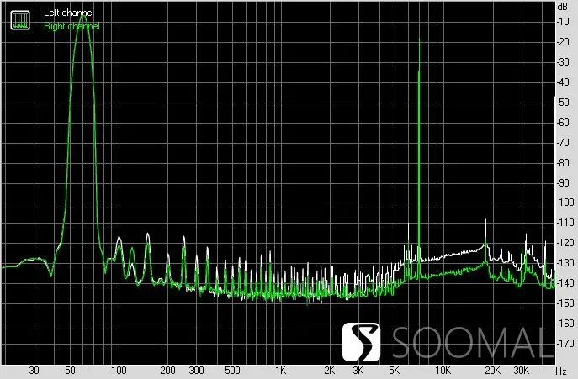Click the '30' frequency axis label
The image size is (578, 379).
(x=34, y=370)
